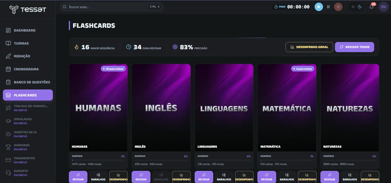The height and width of the screenshot is (183, 391).
Task: Click the 216 cartas · 216 novas text
Action: point(211,164)
